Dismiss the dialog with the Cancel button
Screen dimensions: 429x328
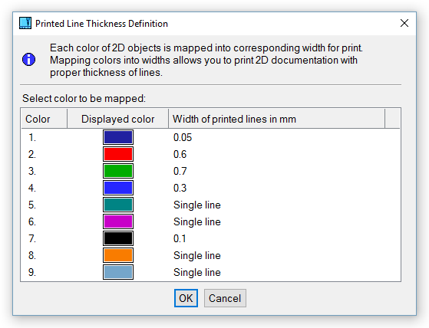[225, 298]
